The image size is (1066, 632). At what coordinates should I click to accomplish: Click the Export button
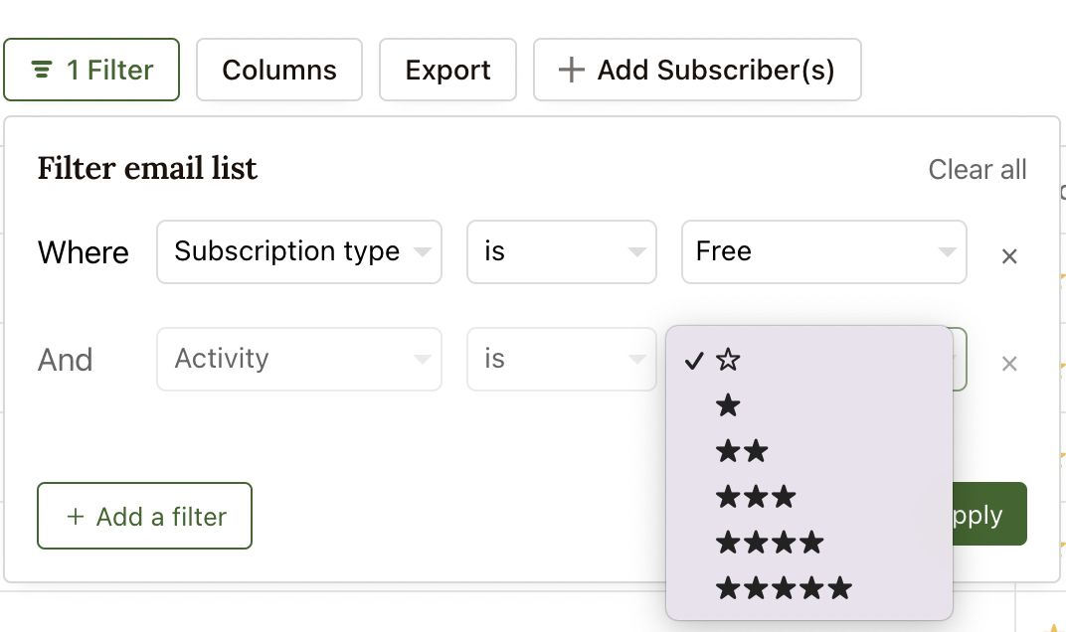point(448,70)
